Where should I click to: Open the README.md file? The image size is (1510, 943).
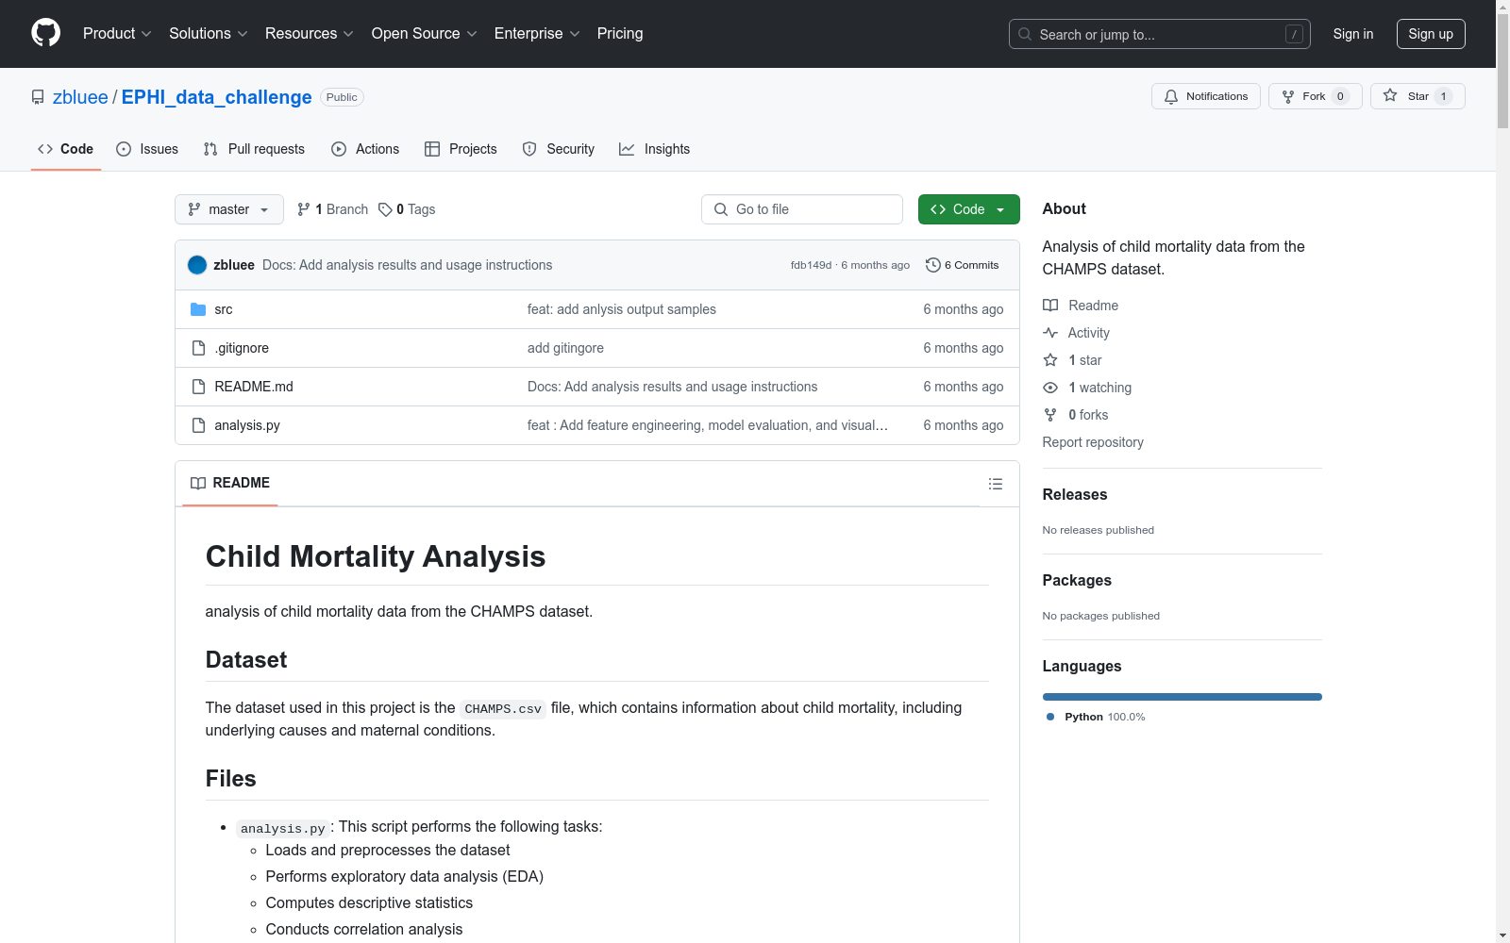[x=254, y=387]
